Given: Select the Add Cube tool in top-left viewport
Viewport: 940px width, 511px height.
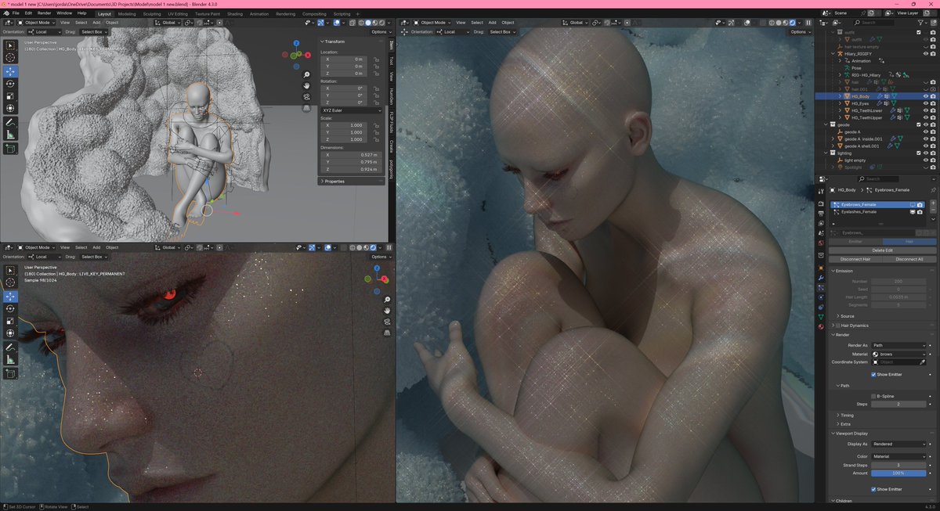Looking at the screenshot, I should pyautogui.click(x=10, y=148).
